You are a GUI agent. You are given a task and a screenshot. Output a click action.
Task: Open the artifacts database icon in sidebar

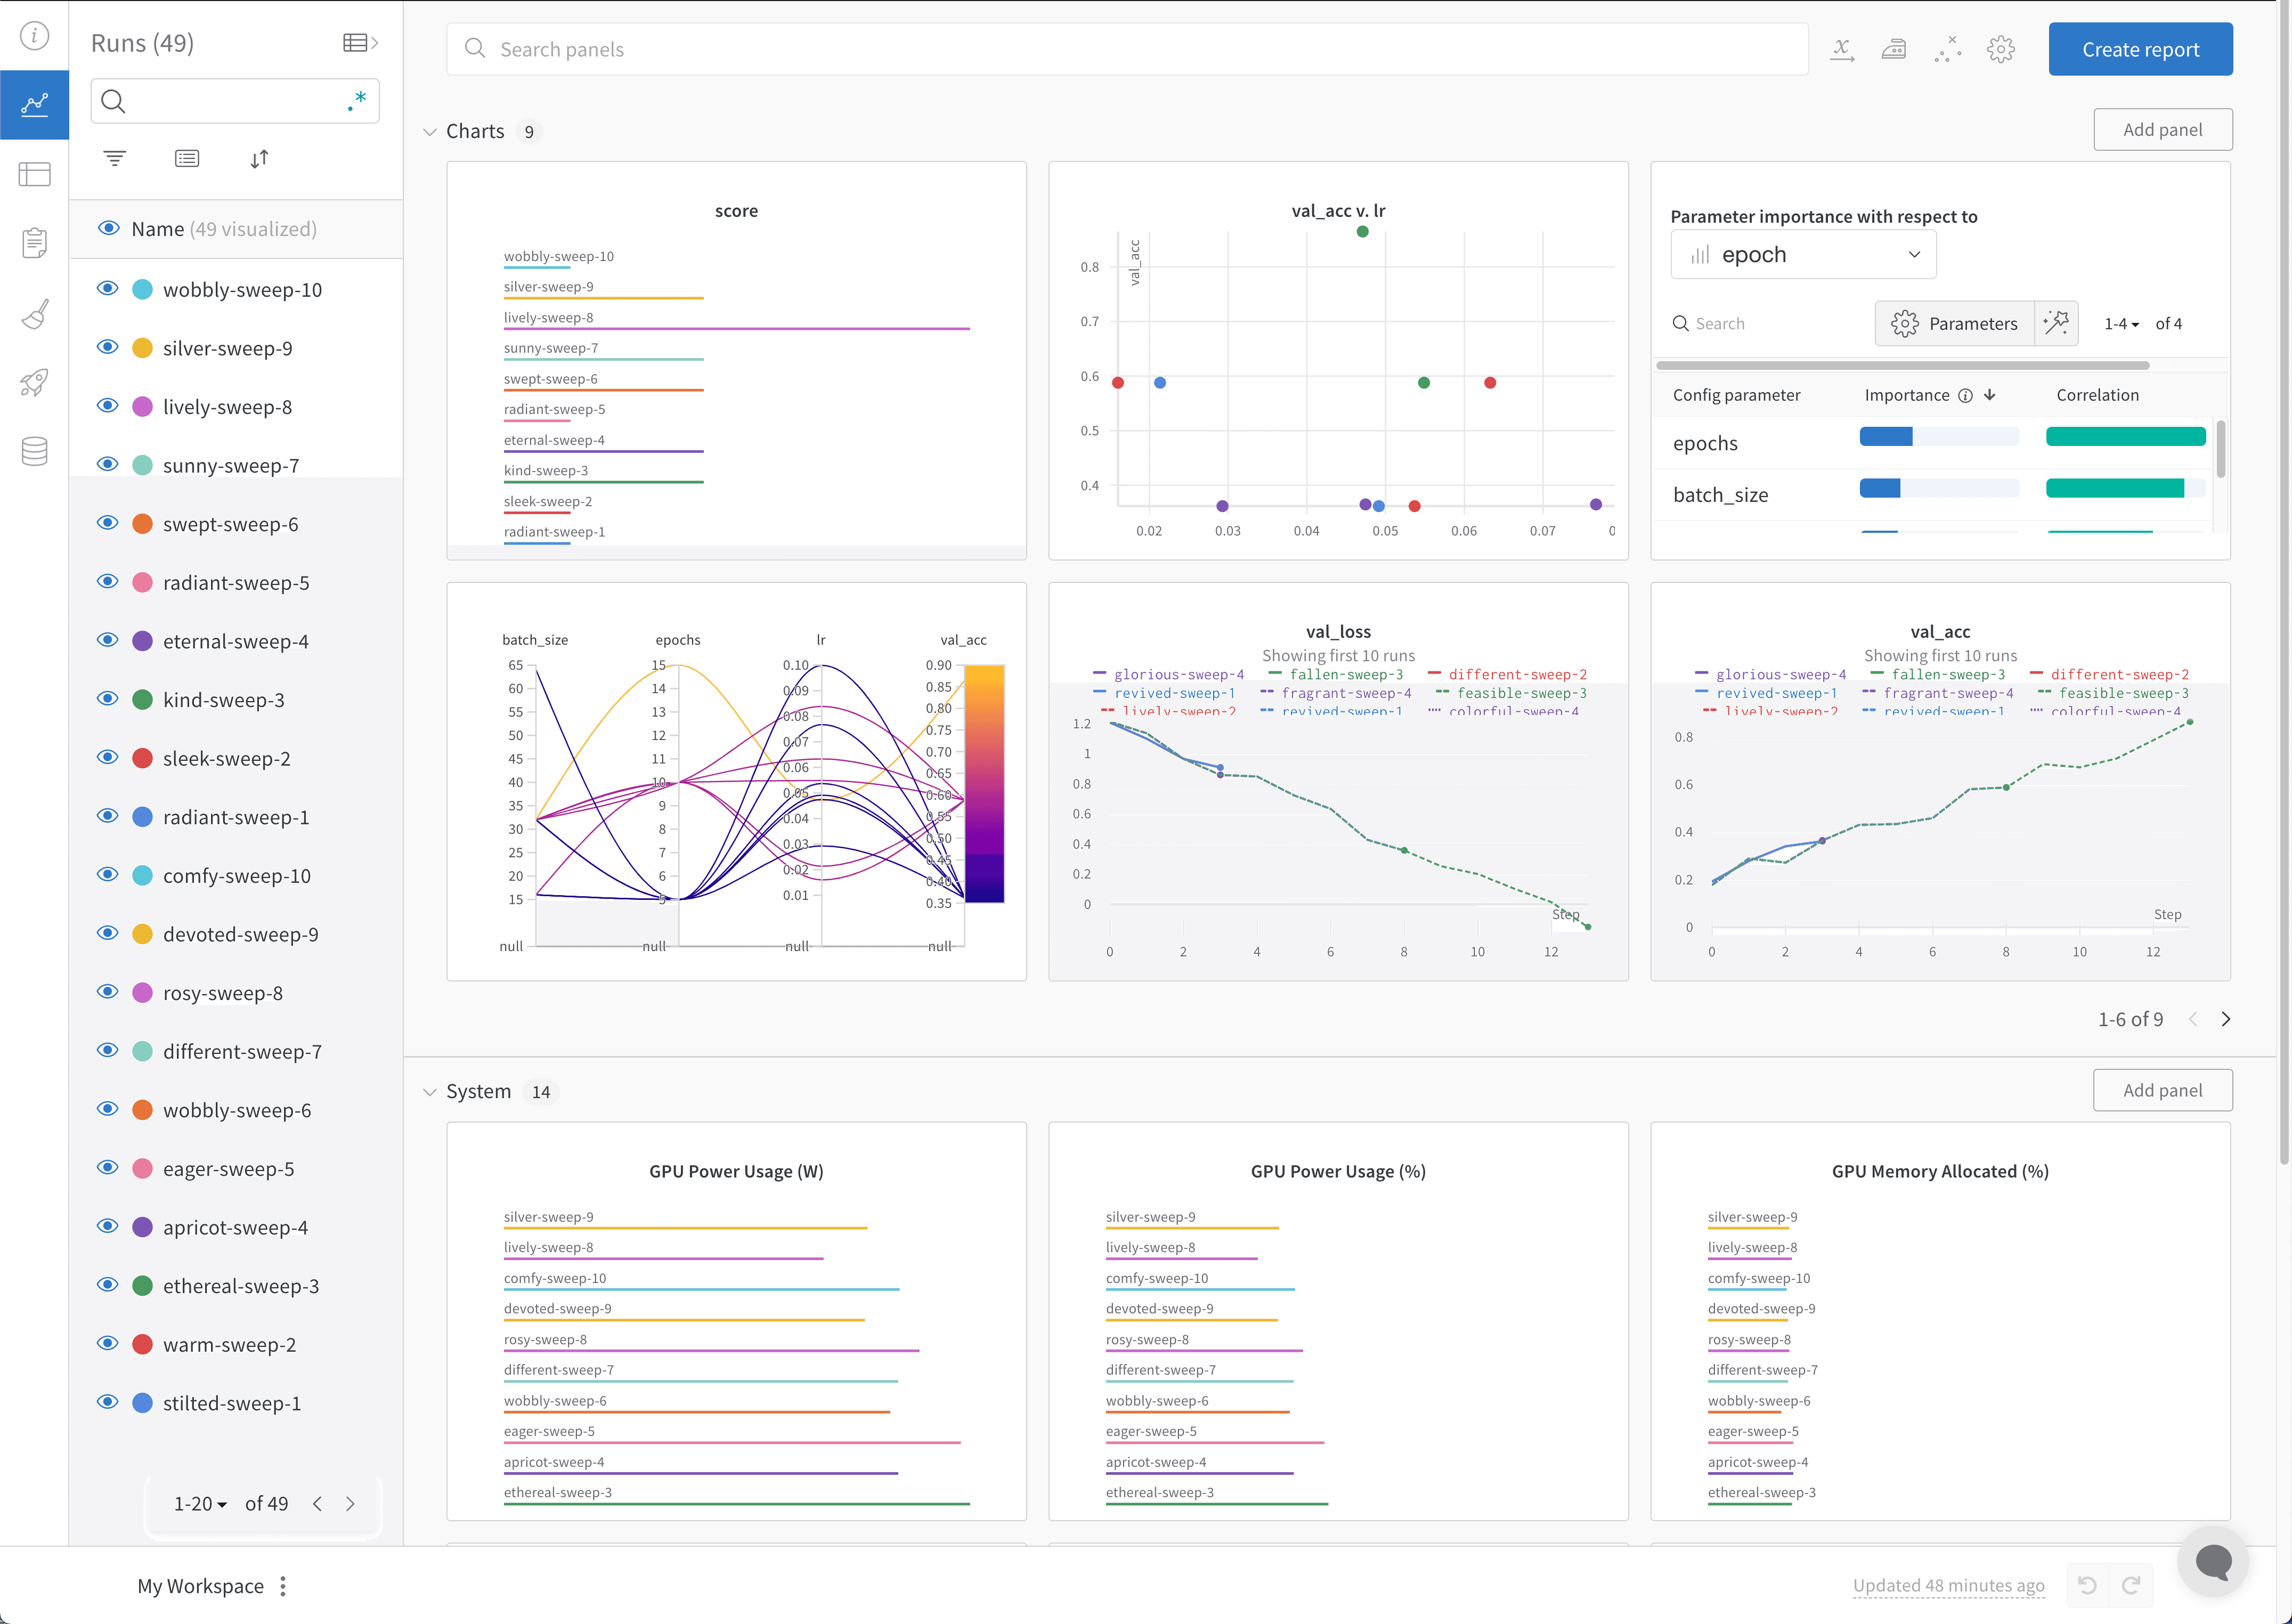tap(34, 451)
